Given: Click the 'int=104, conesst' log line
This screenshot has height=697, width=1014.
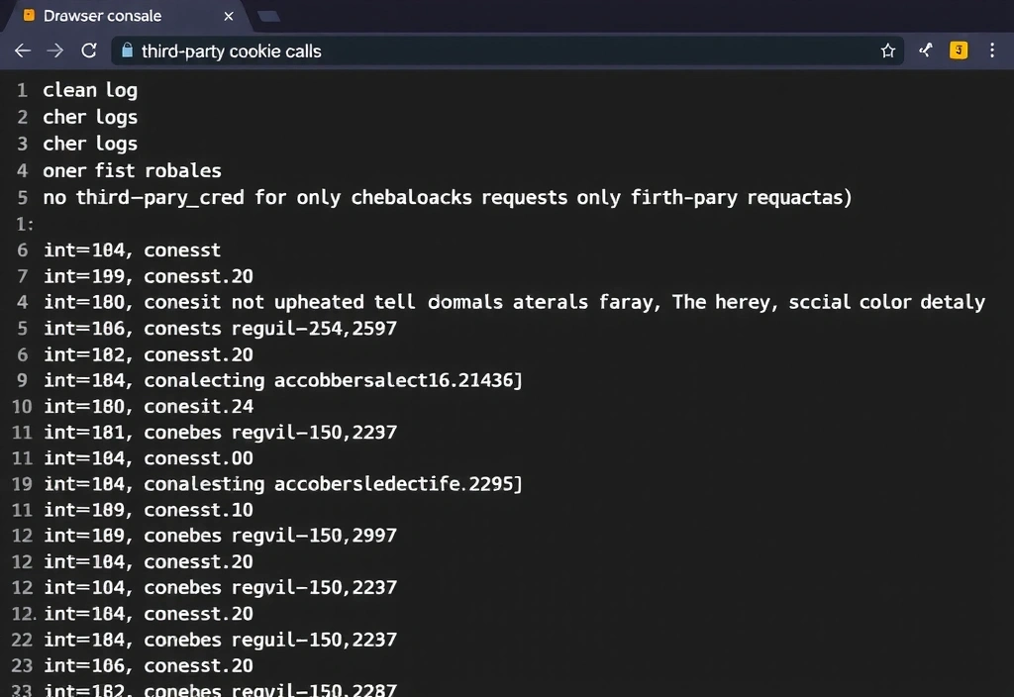Looking at the screenshot, I should coord(132,250).
